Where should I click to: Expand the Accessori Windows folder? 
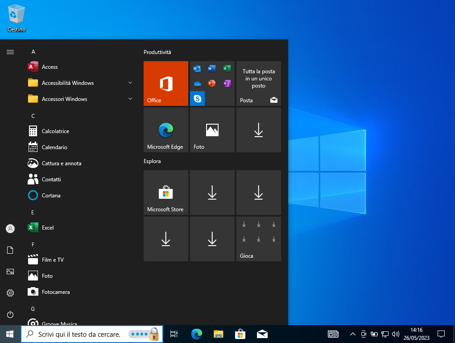[x=80, y=99]
